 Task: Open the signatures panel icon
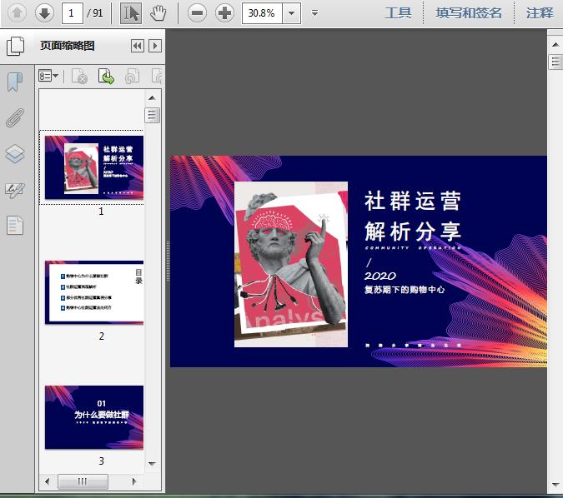click(15, 190)
